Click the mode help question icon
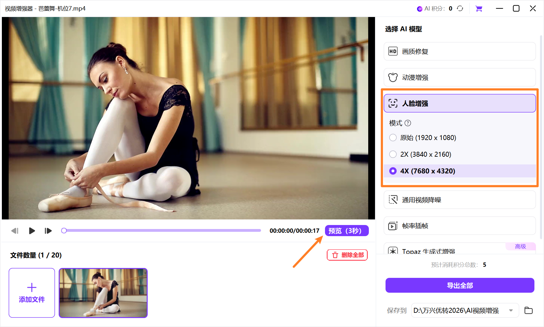This screenshot has width=544, height=327. click(408, 123)
